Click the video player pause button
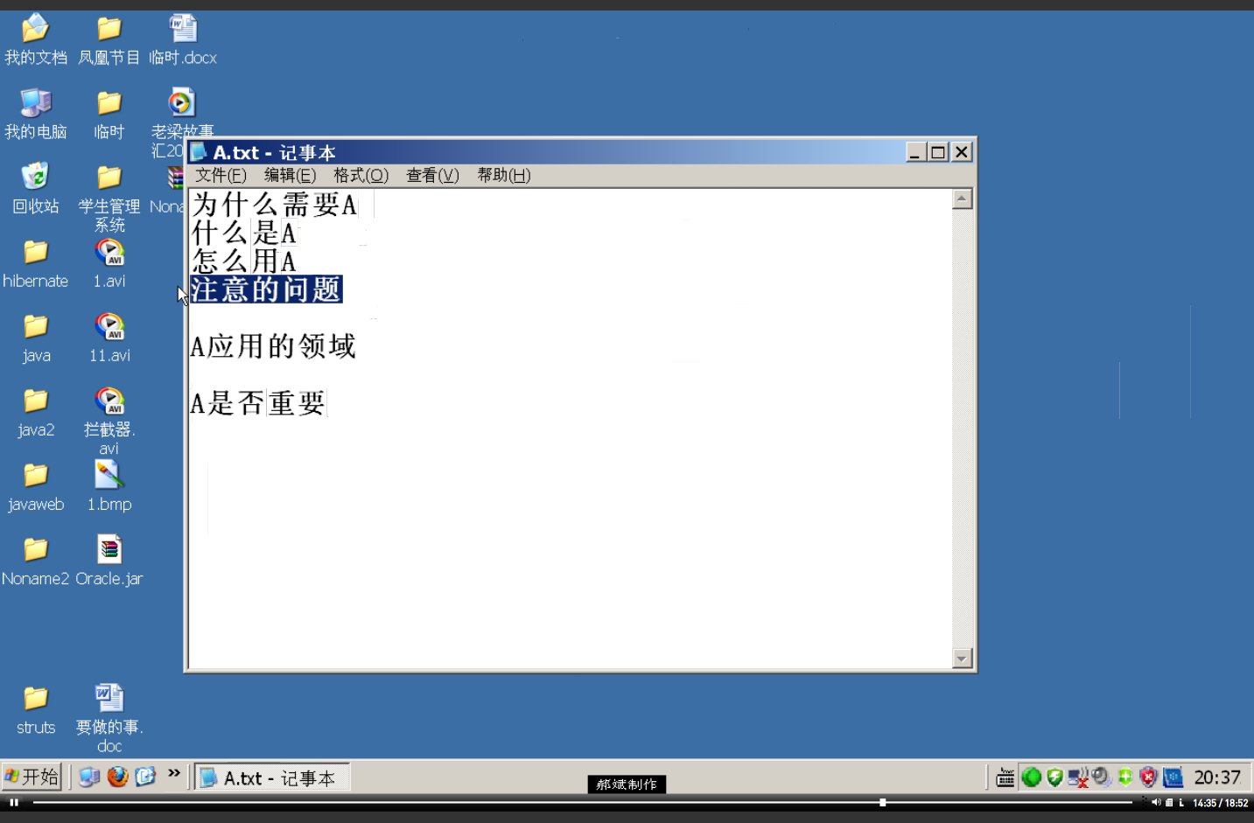The image size is (1254, 823). (x=14, y=802)
